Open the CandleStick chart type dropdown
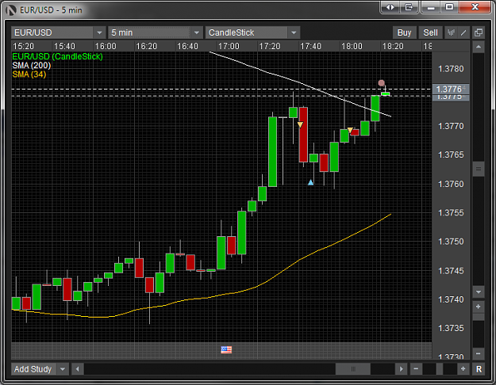The width and height of the screenshot is (496, 385). 294,32
